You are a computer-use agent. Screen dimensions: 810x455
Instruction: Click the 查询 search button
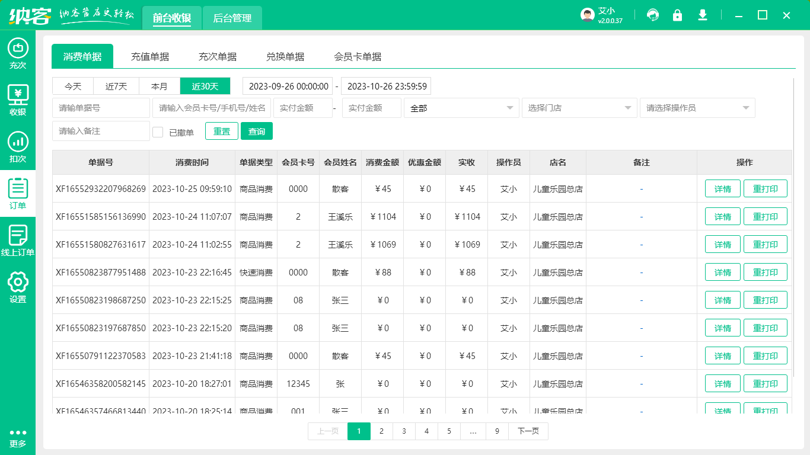click(257, 131)
